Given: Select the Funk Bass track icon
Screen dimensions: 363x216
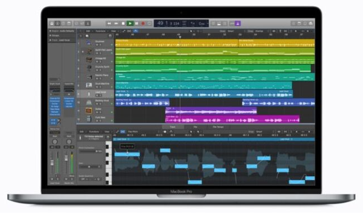Looking at the screenshot, I should [x=89, y=119].
